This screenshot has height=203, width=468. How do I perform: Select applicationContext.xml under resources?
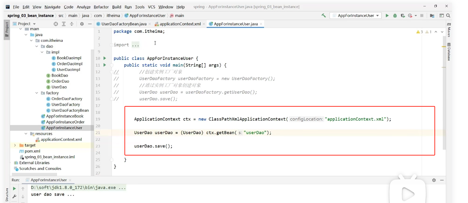[x=61, y=139]
